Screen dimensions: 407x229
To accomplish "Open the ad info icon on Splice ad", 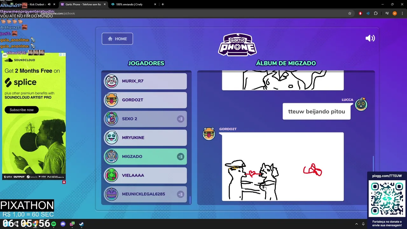I will 61,55.
